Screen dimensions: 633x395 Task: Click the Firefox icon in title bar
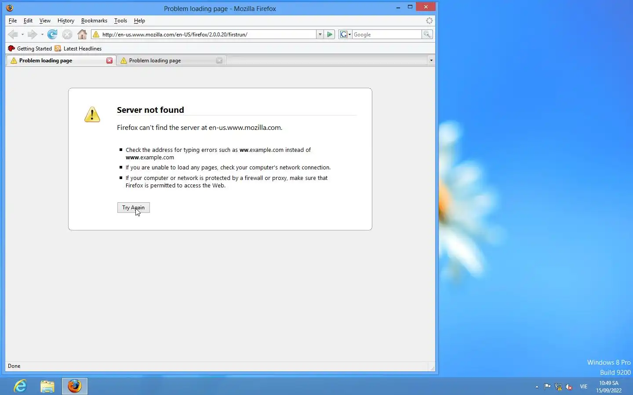pos(10,8)
